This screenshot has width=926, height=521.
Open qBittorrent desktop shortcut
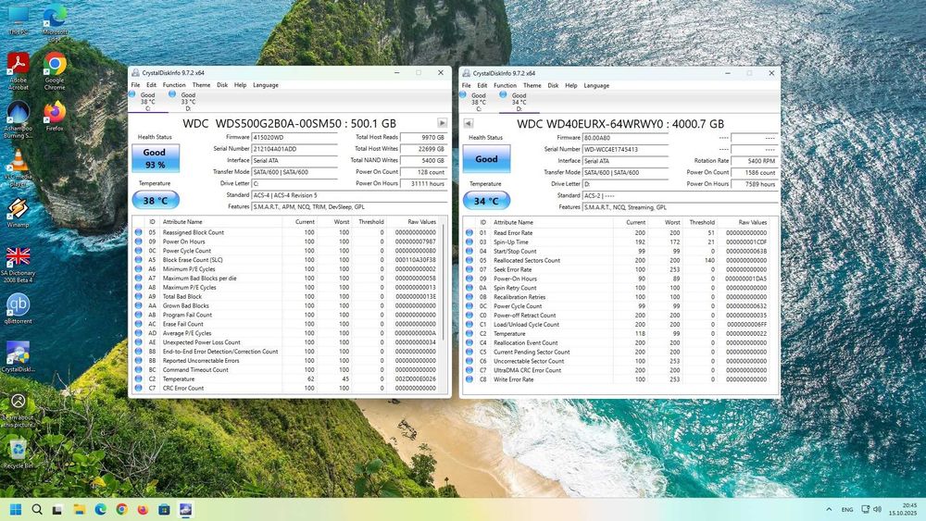(19, 308)
